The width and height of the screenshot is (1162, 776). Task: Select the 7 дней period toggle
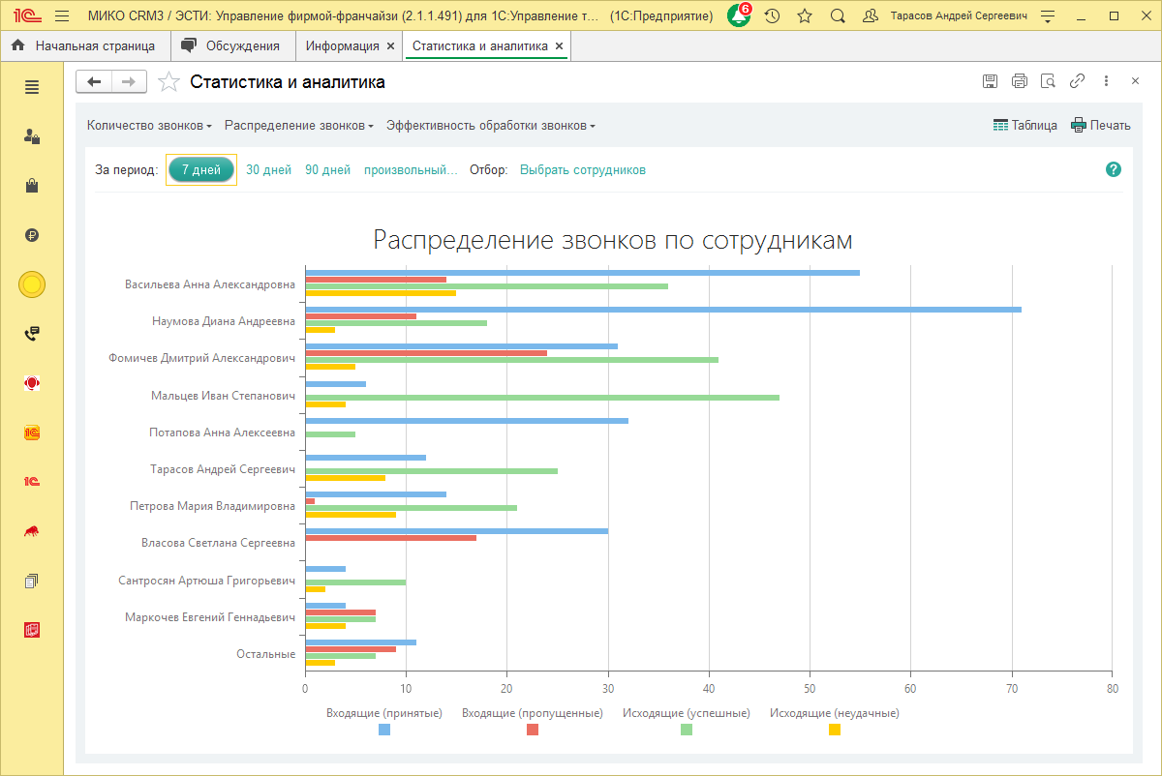click(201, 169)
